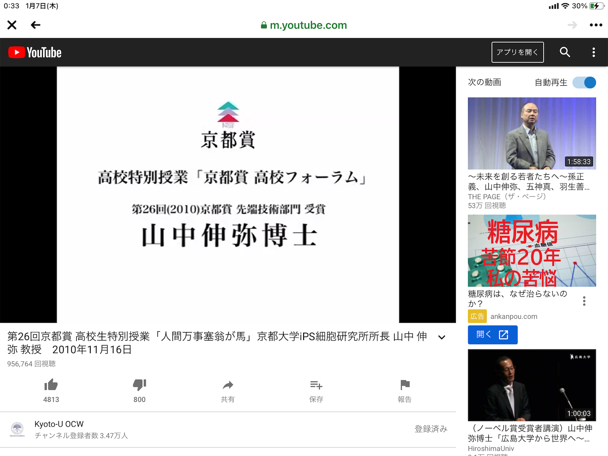Click the チャンネル登録者数 3.47万人 text

81,435
